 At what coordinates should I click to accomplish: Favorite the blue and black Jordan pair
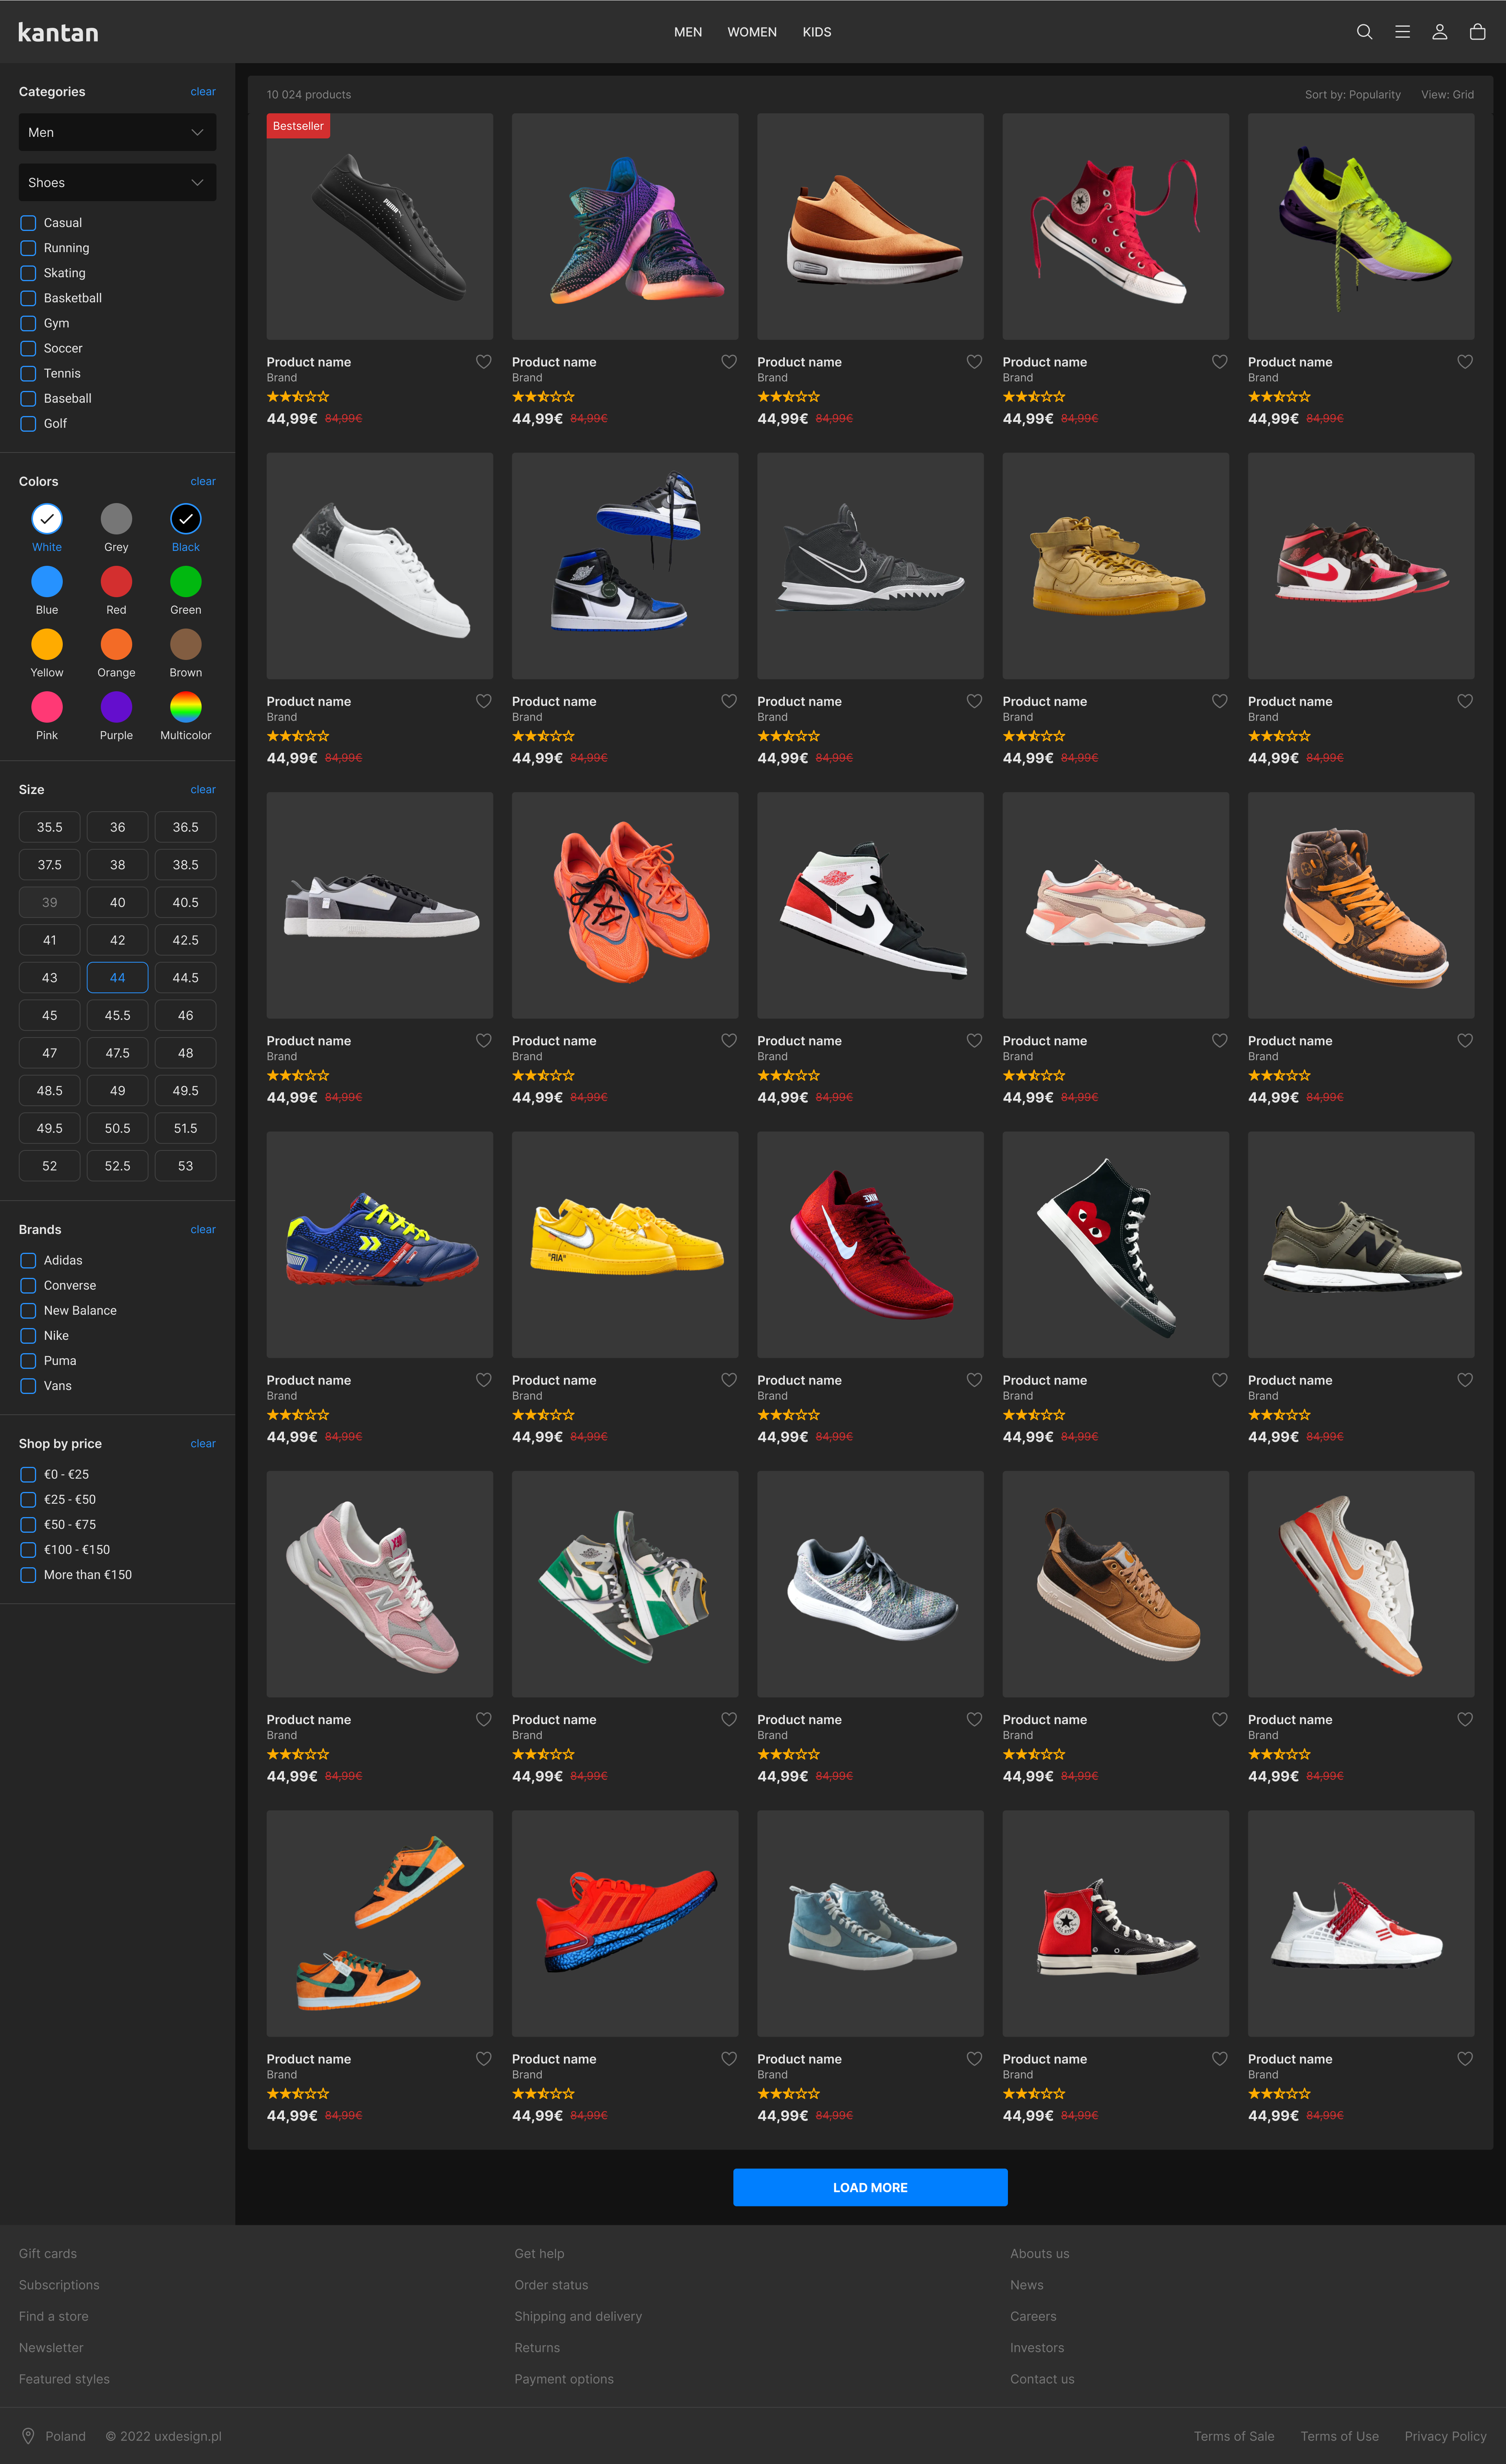[x=729, y=701]
